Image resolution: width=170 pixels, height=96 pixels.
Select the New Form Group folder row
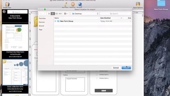pos(93,21)
